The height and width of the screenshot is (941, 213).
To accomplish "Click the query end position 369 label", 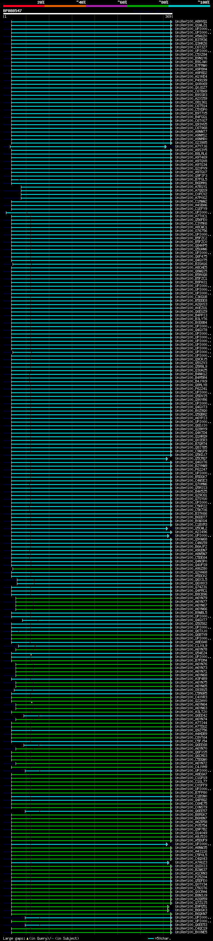I will (x=168, y=16).
